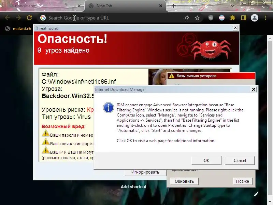The width and height of the screenshot is (273, 205).
Task: Click Cancel in Internet Download Manager dialog
Action: click(x=240, y=160)
